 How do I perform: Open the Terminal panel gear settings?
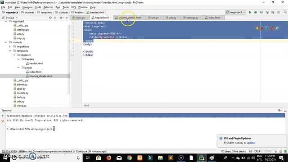pos(279,110)
